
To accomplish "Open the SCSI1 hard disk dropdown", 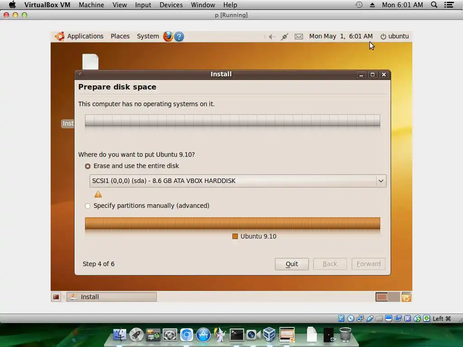I will point(238,181).
